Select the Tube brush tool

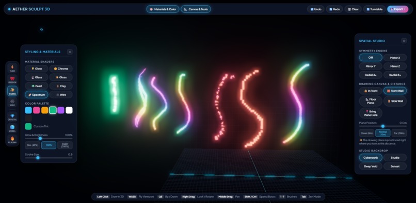pos(12,68)
